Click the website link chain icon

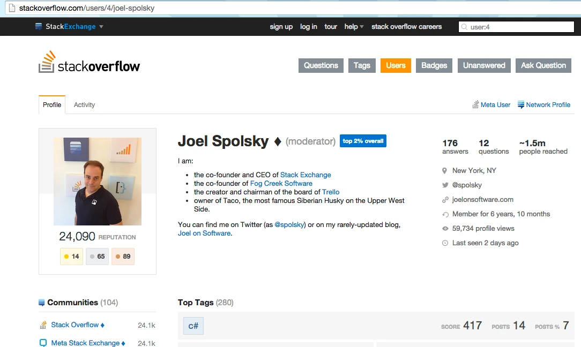445,200
